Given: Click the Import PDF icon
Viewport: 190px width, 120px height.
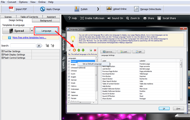Looking at the screenshot, I should tap(11, 9).
